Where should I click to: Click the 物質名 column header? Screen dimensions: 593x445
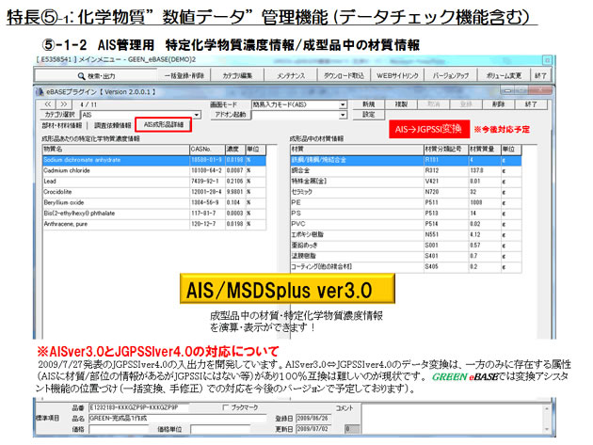pos(116,150)
